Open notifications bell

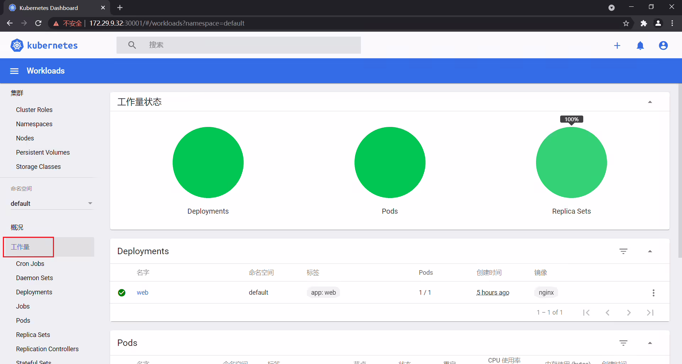click(640, 45)
